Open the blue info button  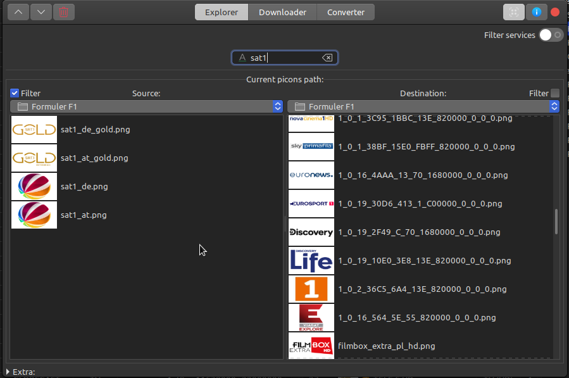[x=536, y=12]
